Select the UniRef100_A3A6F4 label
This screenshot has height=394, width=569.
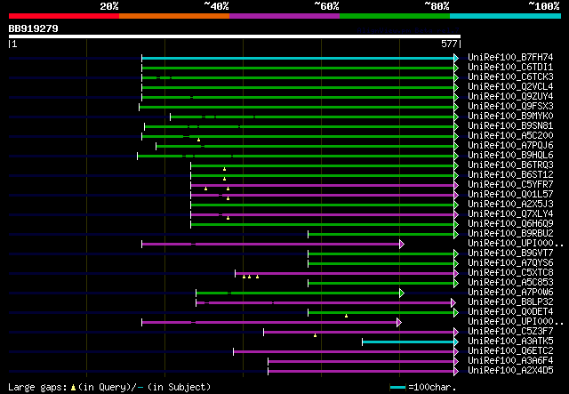510,360
